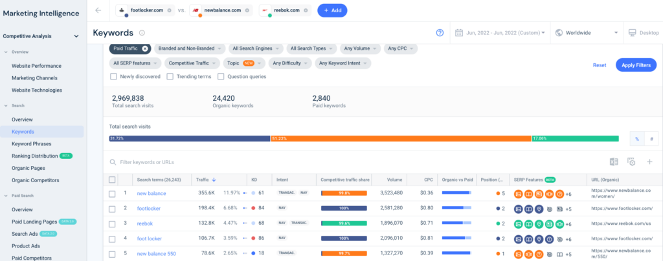Open the 'new balance 550' keyword link
The width and height of the screenshot is (663, 261).
(155, 253)
